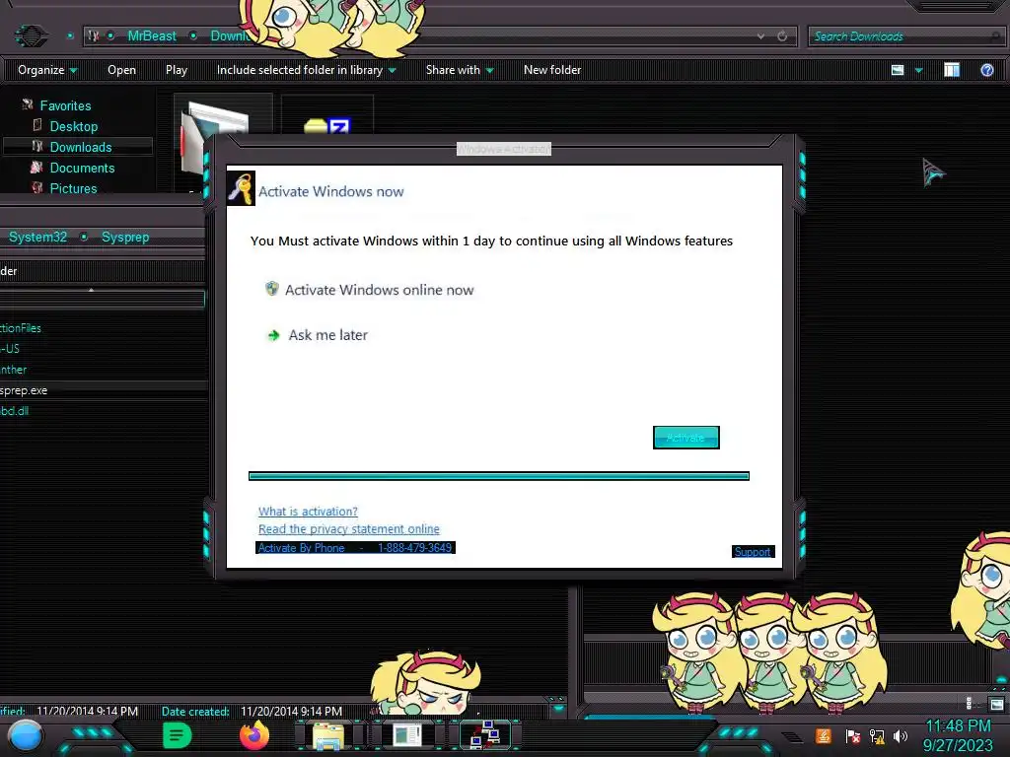
Task: Open the Organize dropdown menu
Action: [x=47, y=70]
